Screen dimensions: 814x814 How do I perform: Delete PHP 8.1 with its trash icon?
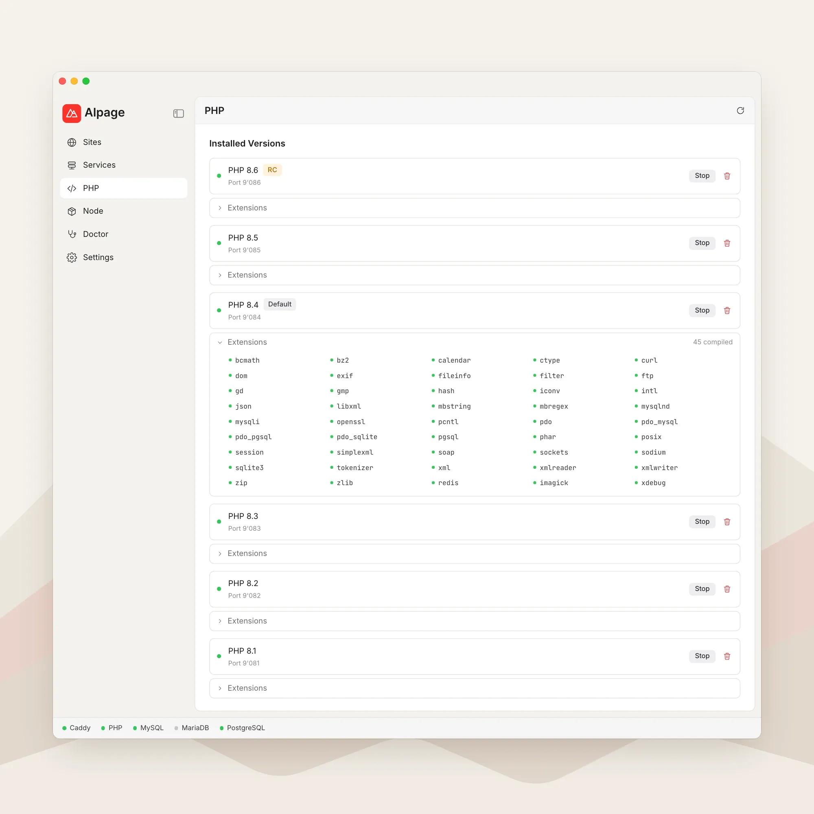coord(727,656)
